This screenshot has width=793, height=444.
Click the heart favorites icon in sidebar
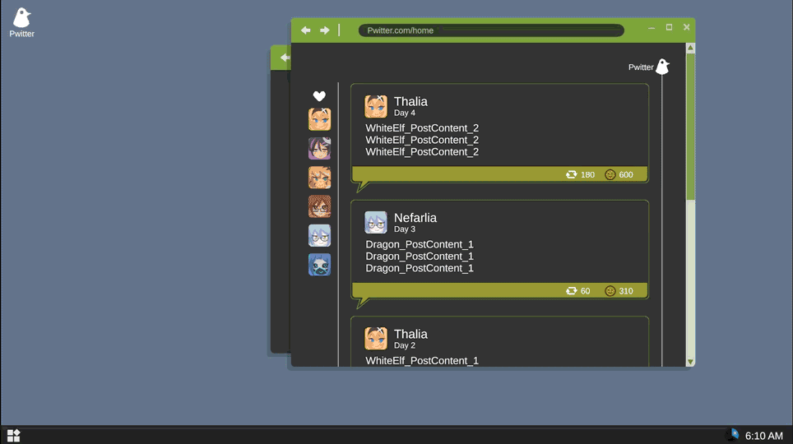[319, 96]
